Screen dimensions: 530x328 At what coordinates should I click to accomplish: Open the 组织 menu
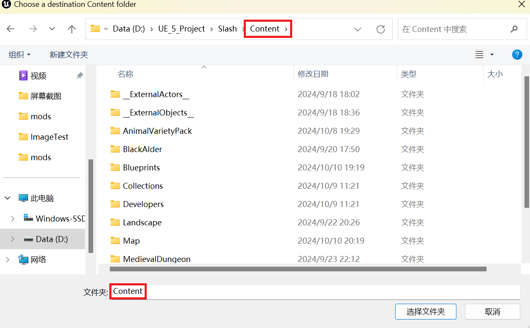click(x=20, y=55)
